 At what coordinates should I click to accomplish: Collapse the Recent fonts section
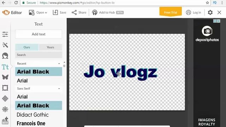[x=59, y=64]
